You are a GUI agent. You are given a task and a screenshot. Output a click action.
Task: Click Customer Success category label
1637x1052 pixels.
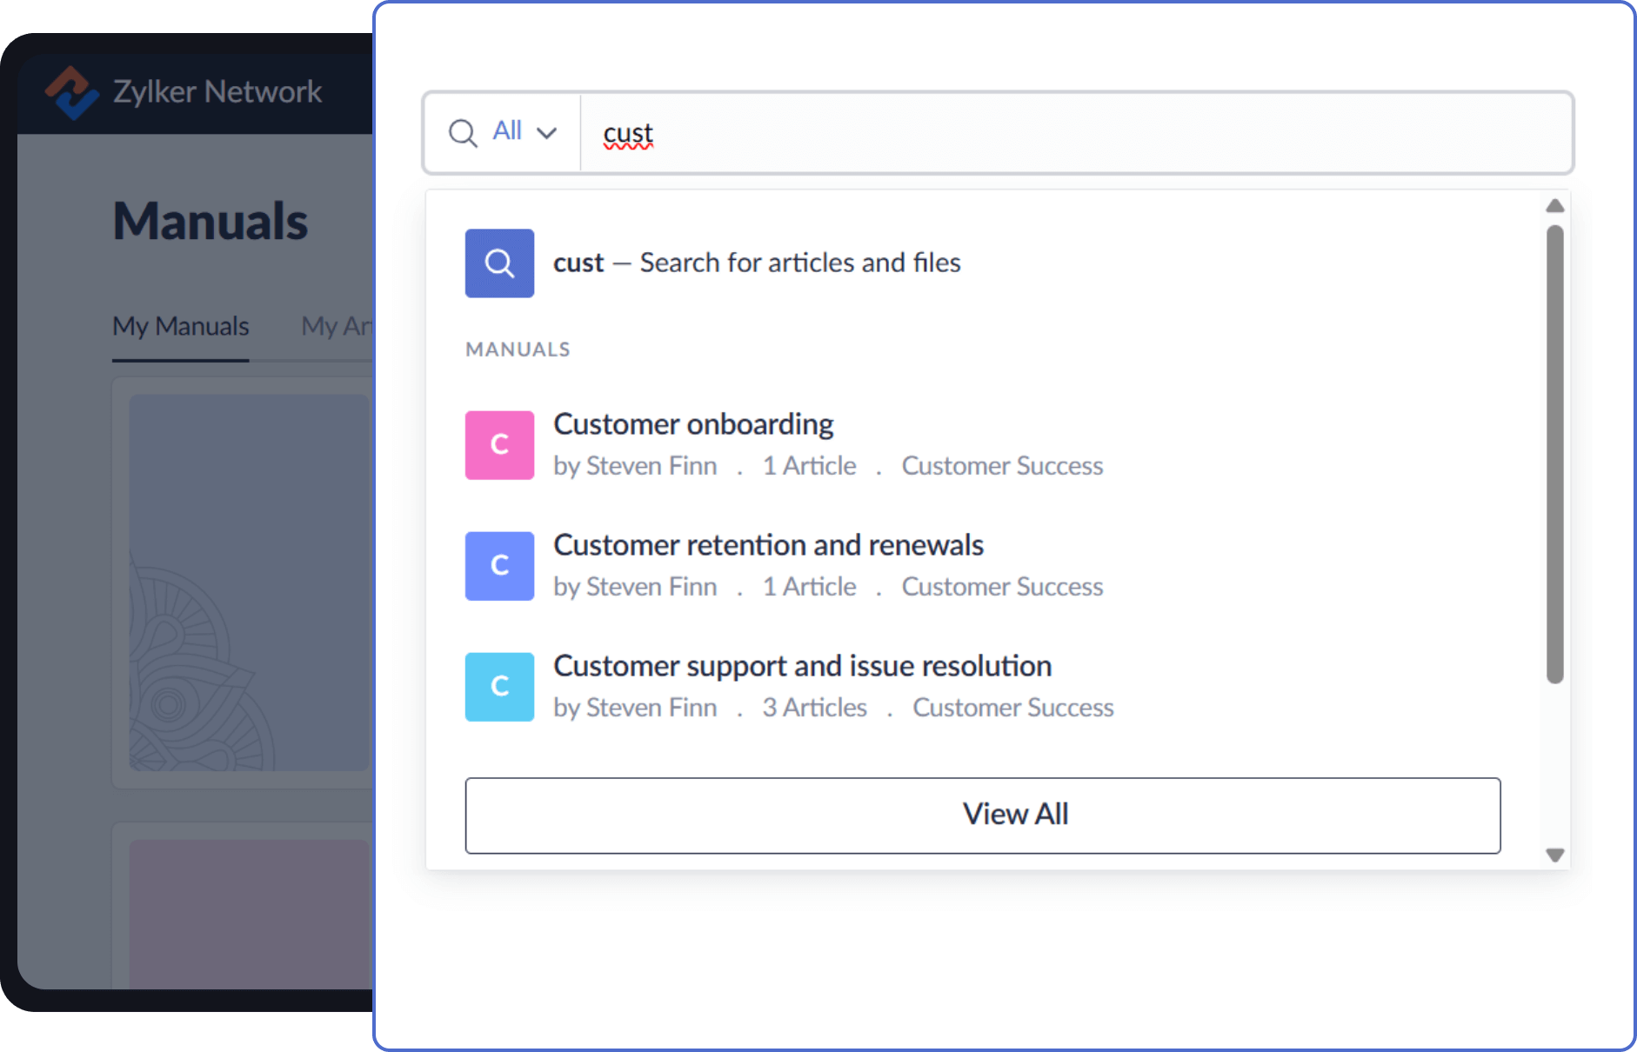[x=1002, y=466]
